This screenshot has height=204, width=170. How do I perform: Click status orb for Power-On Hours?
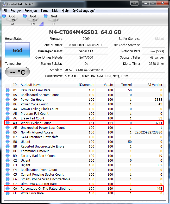pos(8,99)
